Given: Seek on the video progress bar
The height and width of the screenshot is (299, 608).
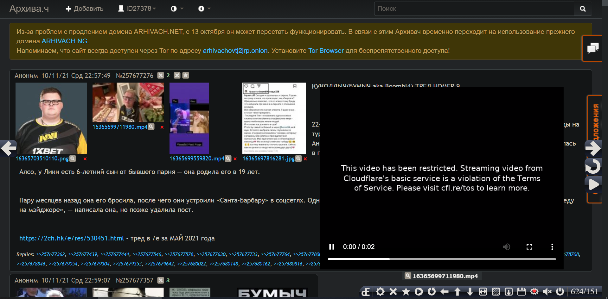Looking at the screenshot, I should pos(442,259).
